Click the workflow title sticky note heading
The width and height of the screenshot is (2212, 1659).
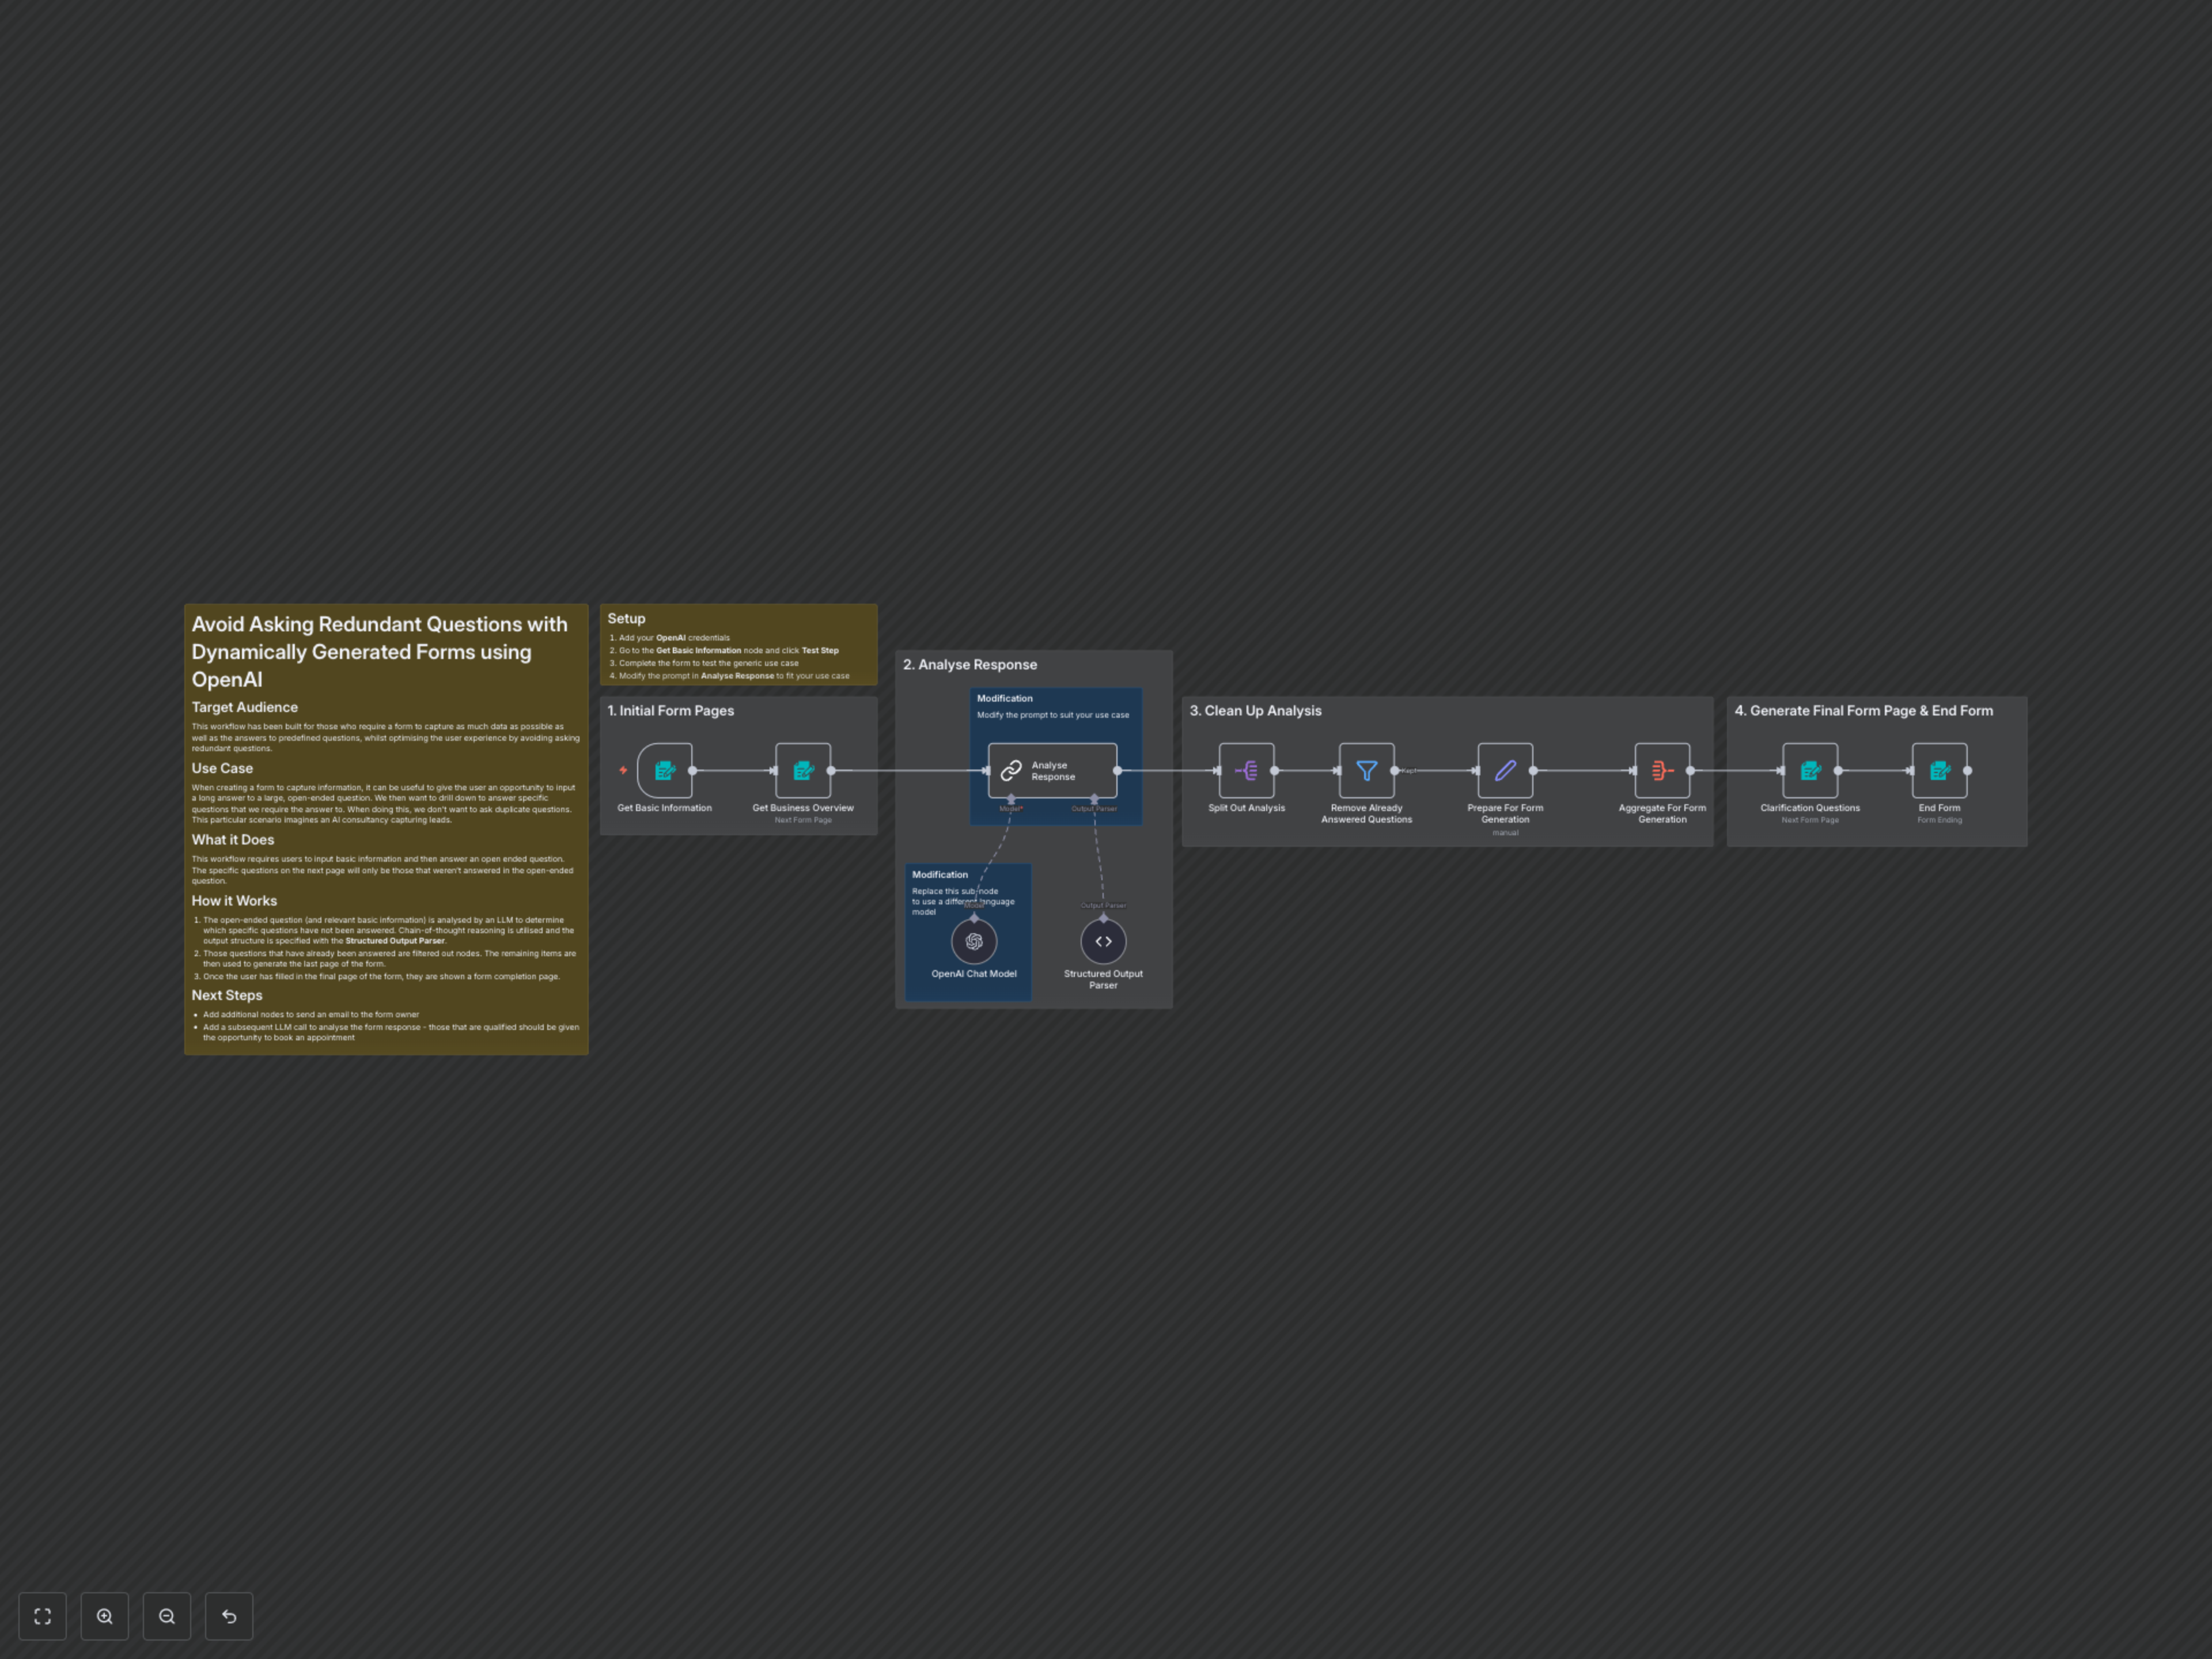pyautogui.click(x=379, y=651)
